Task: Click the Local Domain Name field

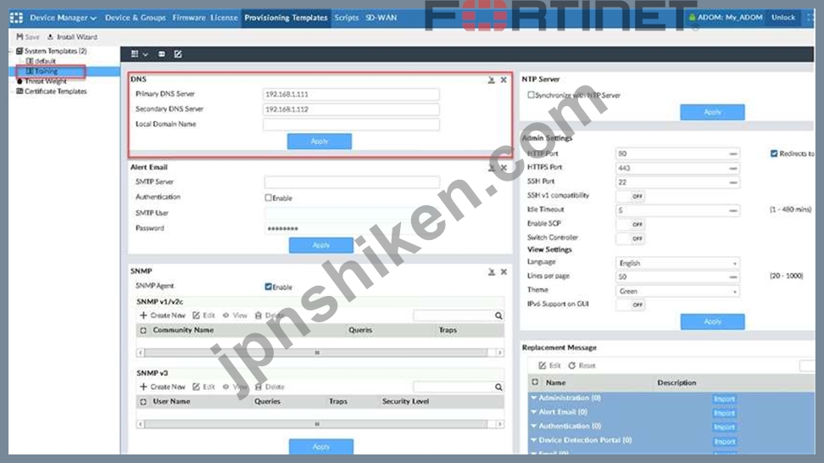Action: pyautogui.click(x=351, y=125)
